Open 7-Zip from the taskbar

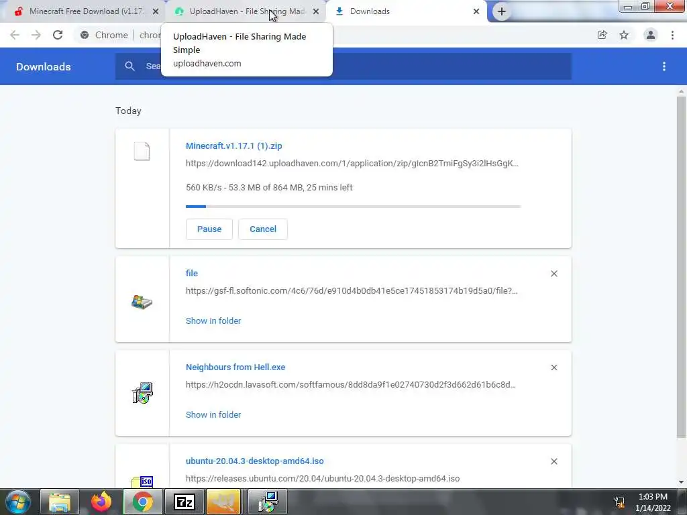[184, 502]
